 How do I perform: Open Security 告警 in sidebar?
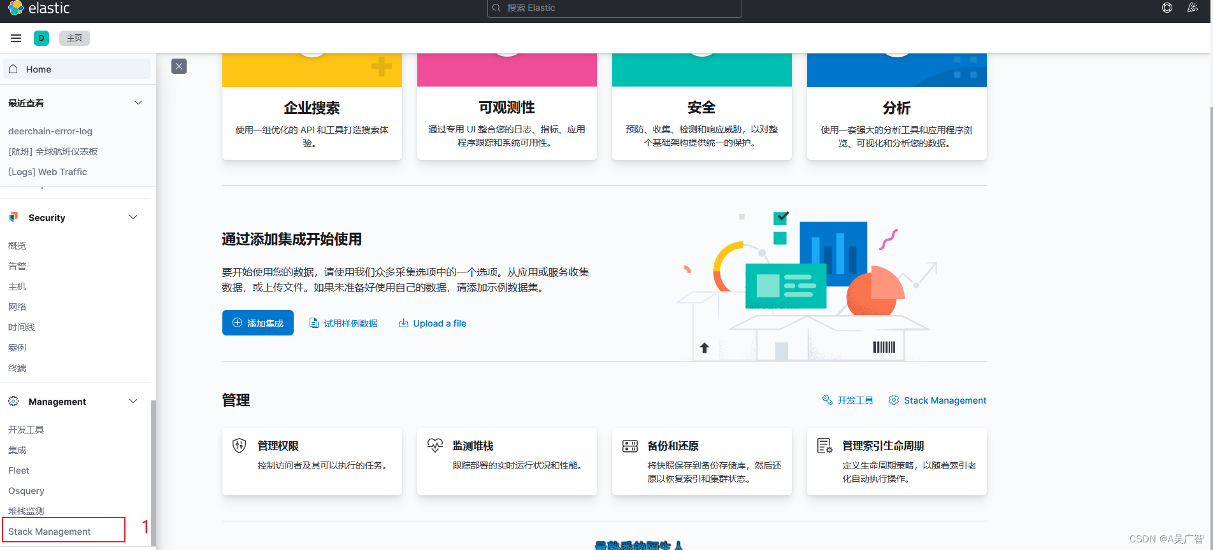[17, 266]
